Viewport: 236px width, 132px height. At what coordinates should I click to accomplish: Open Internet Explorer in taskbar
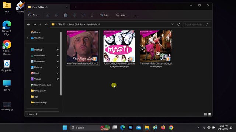pos(155,128)
